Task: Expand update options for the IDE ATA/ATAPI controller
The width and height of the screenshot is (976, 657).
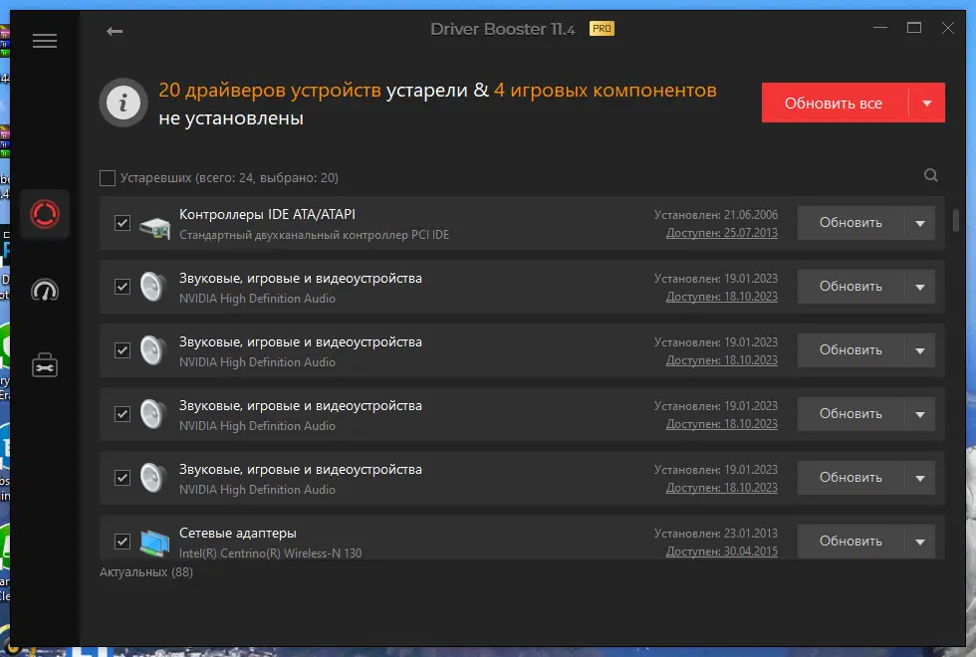Action: click(921, 223)
